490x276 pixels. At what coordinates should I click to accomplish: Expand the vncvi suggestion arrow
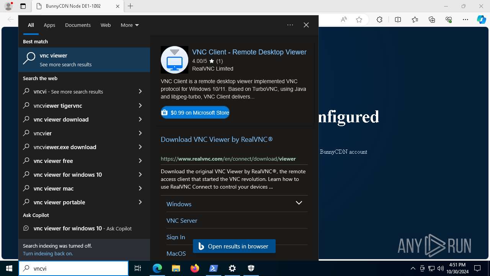coord(140,92)
